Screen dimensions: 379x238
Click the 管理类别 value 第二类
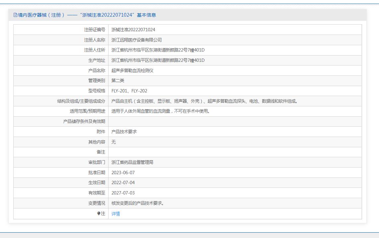point(118,81)
